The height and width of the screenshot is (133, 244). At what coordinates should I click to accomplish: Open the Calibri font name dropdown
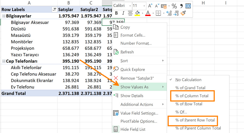click(130, 6)
